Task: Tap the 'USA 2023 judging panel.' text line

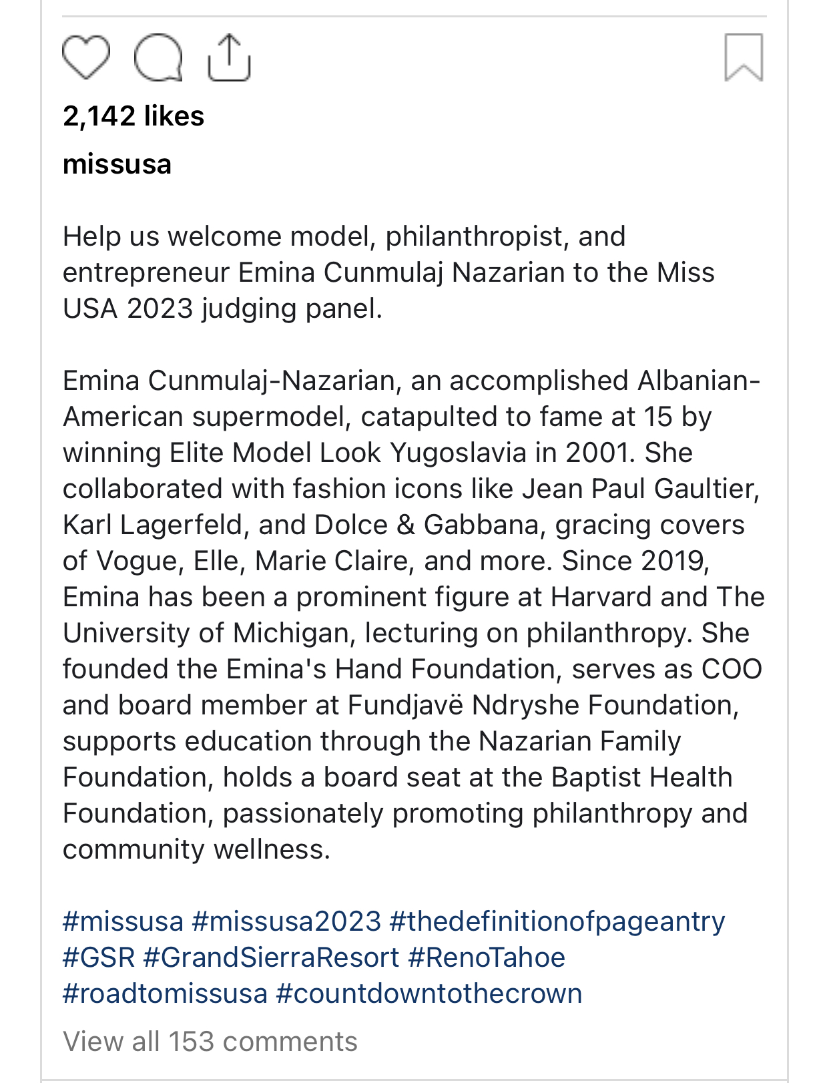Action: click(222, 308)
